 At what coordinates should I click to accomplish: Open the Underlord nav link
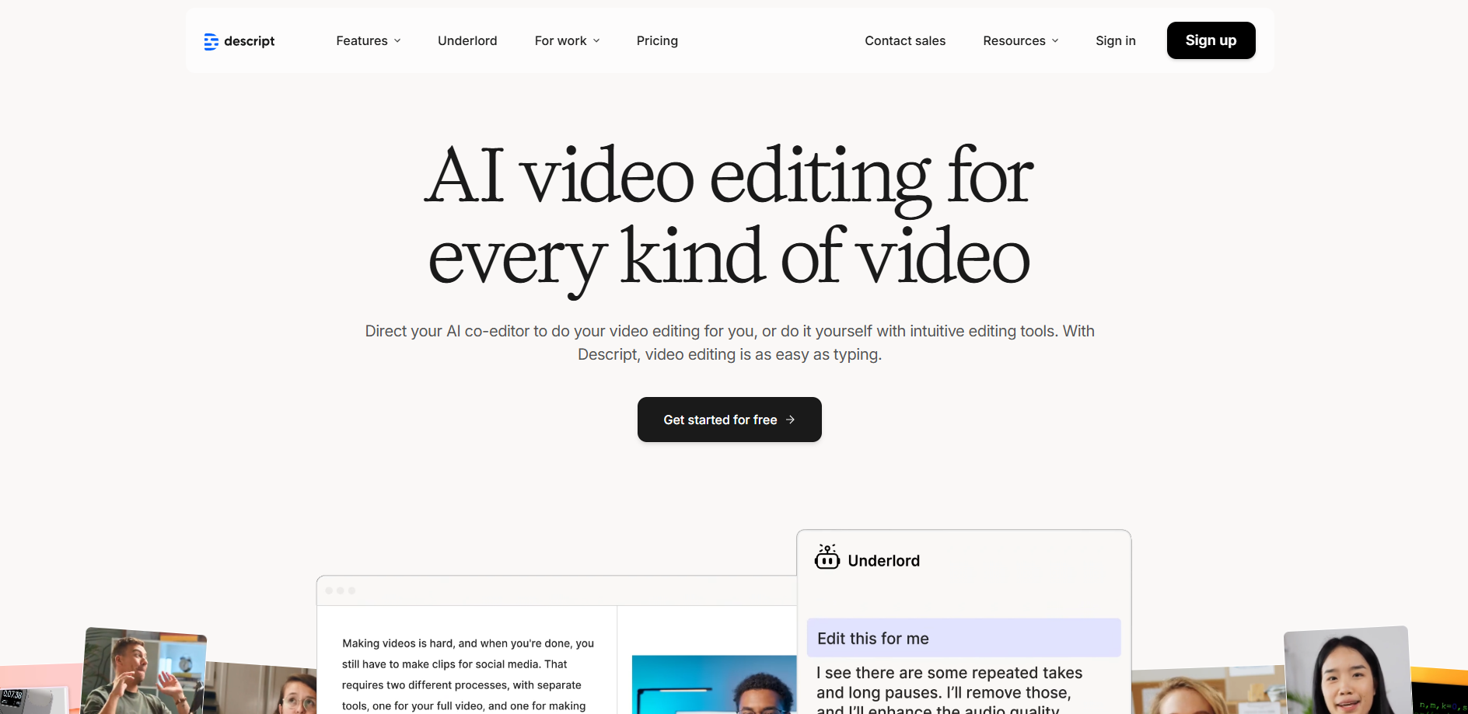coord(467,40)
